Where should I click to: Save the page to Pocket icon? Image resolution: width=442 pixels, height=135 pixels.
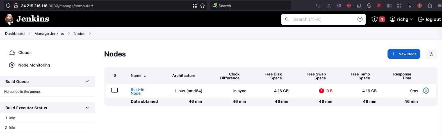tap(318, 6)
